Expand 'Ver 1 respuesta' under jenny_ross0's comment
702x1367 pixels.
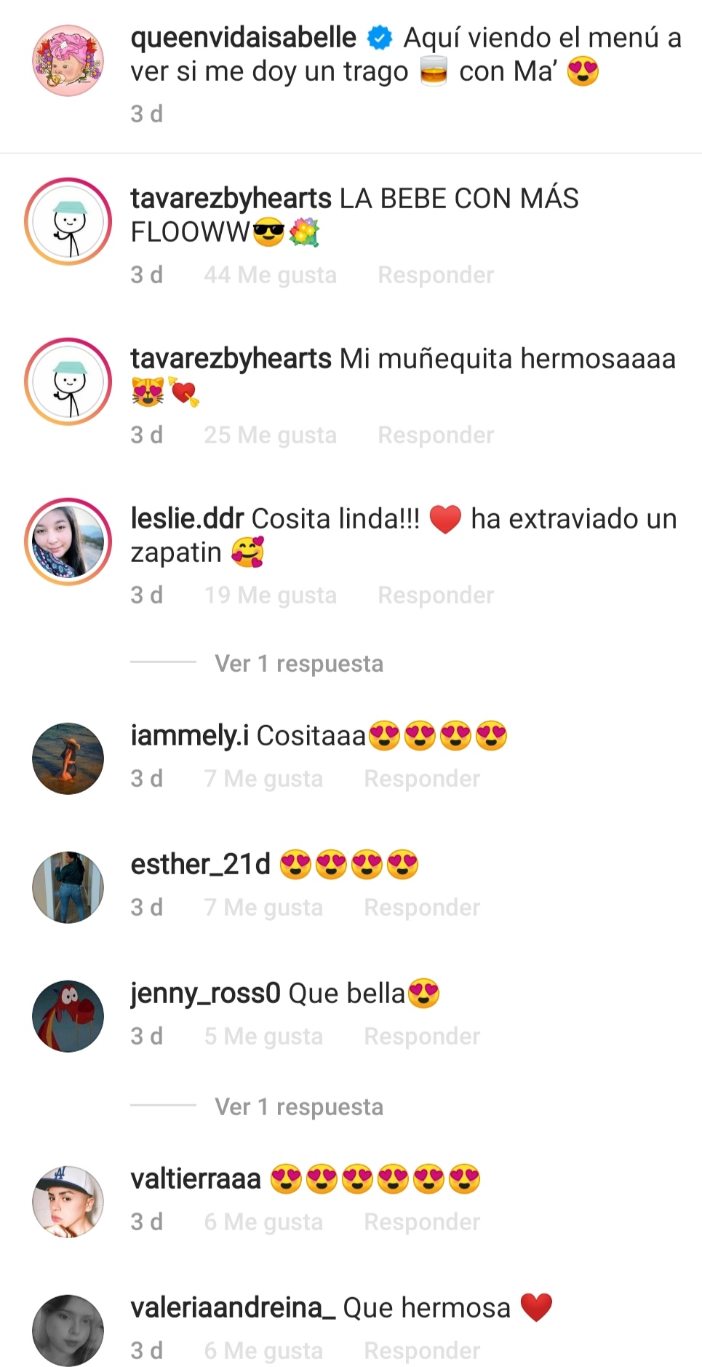[299, 1106]
